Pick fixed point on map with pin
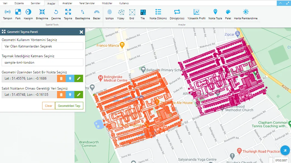 tap(70, 78)
